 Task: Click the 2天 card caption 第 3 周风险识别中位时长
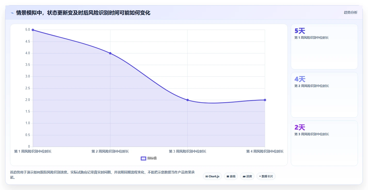click(311, 134)
